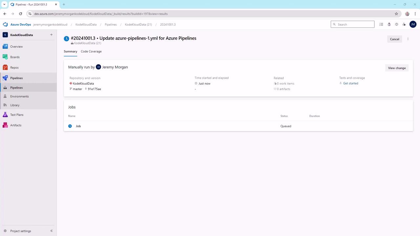Open the queued Job row
This screenshot has height=236, width=420.
point(238,126)
